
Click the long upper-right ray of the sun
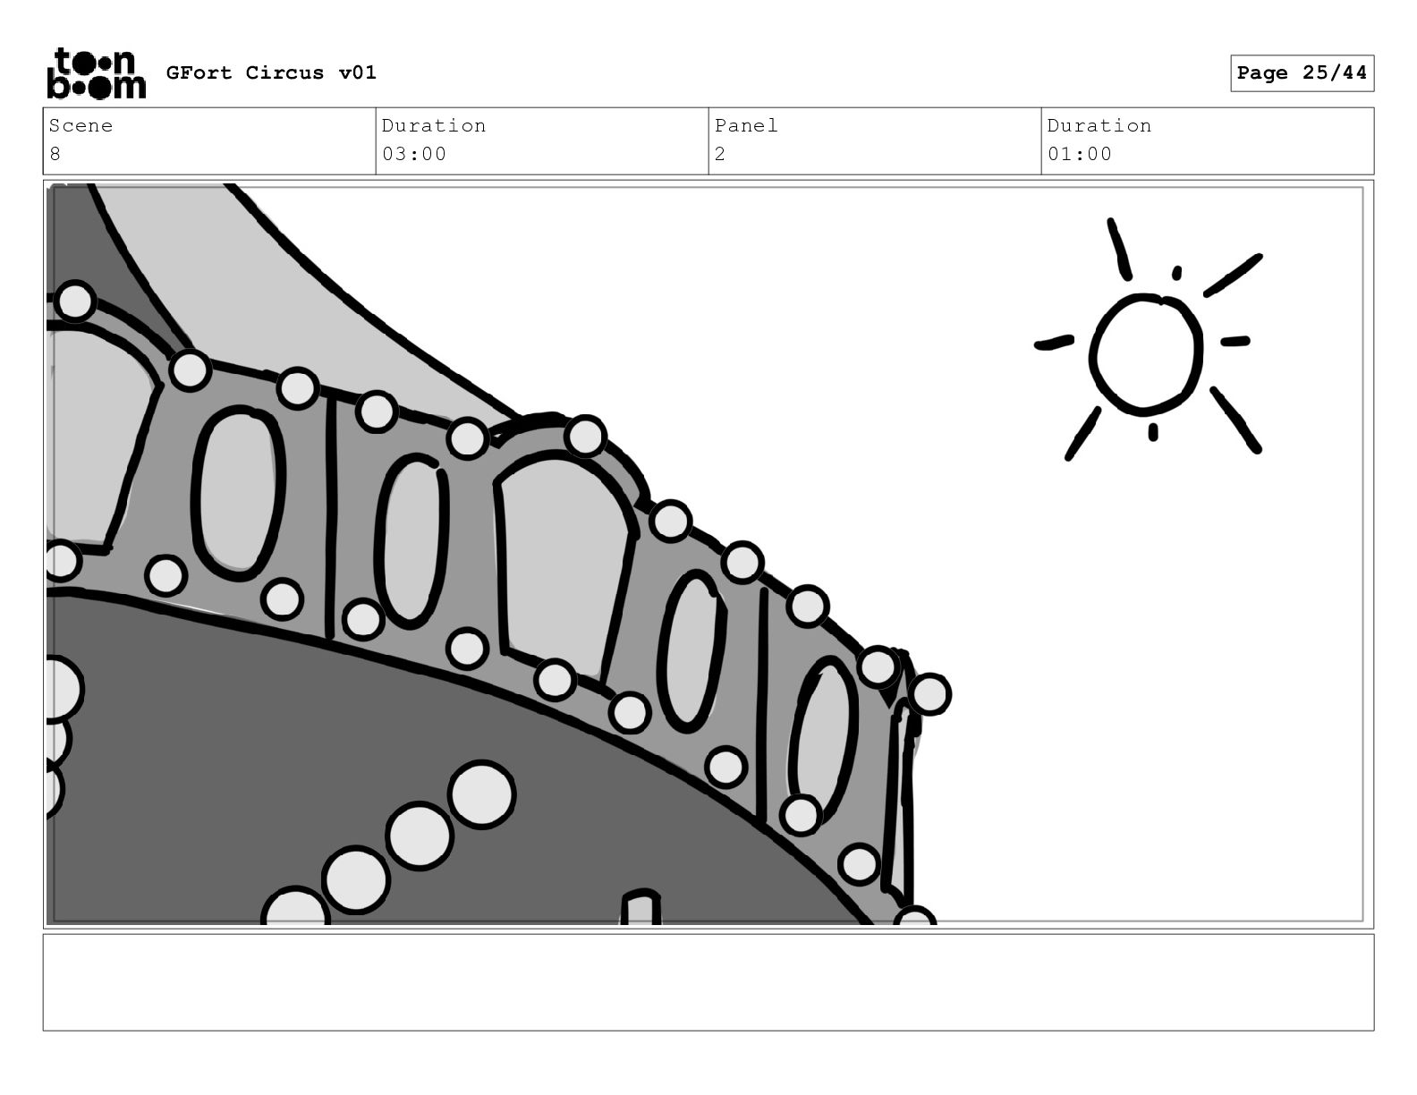click(1233, 275)
